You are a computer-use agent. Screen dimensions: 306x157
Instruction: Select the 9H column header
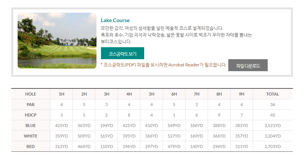(x=241, y=94)
